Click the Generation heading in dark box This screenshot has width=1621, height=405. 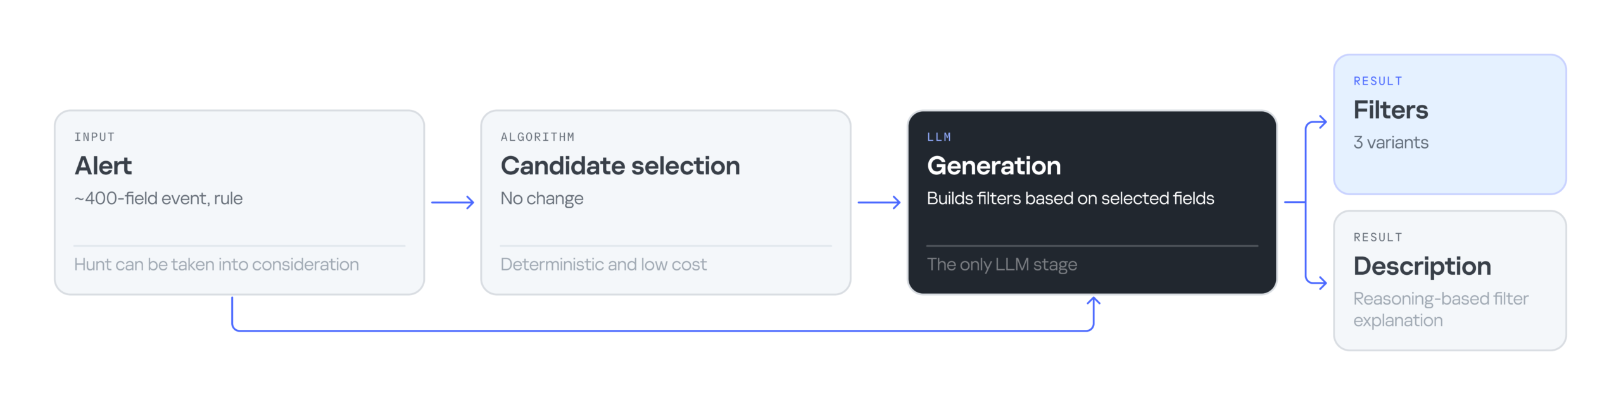(993, 166)
